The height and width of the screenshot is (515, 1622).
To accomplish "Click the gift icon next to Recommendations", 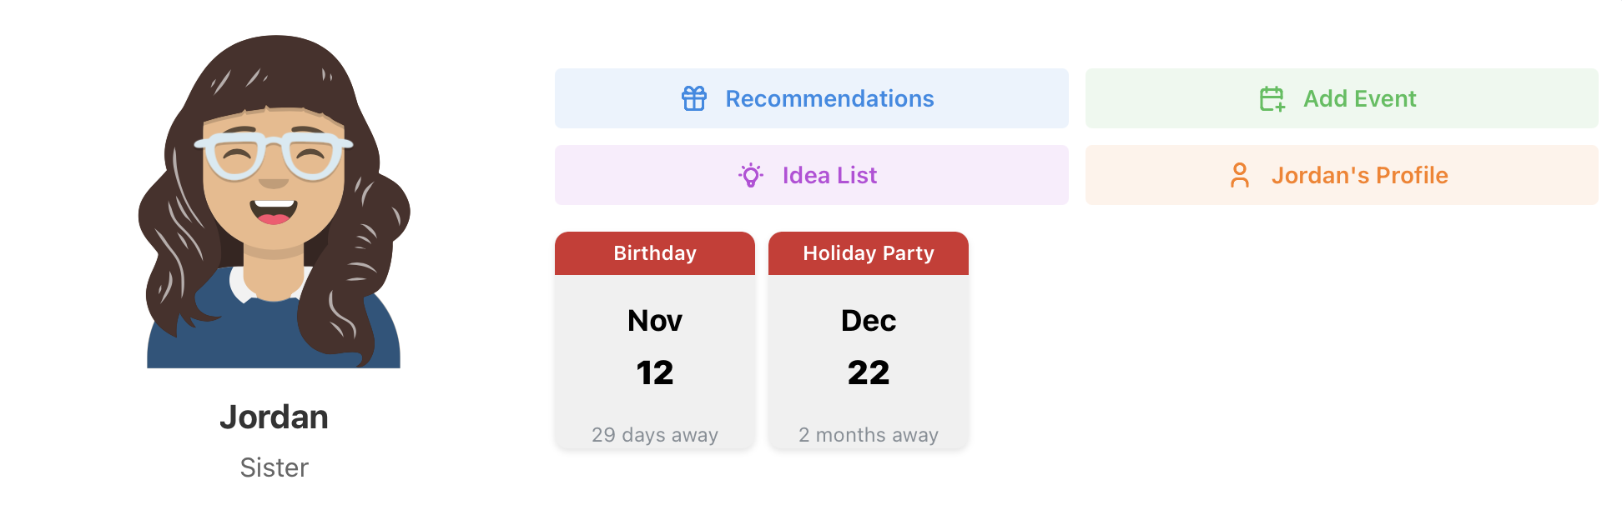I will (x=695, y=97).
